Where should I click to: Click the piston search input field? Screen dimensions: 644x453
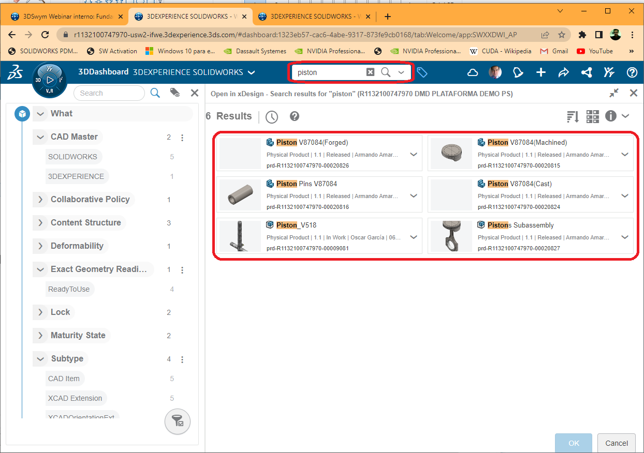coord(329,72)
